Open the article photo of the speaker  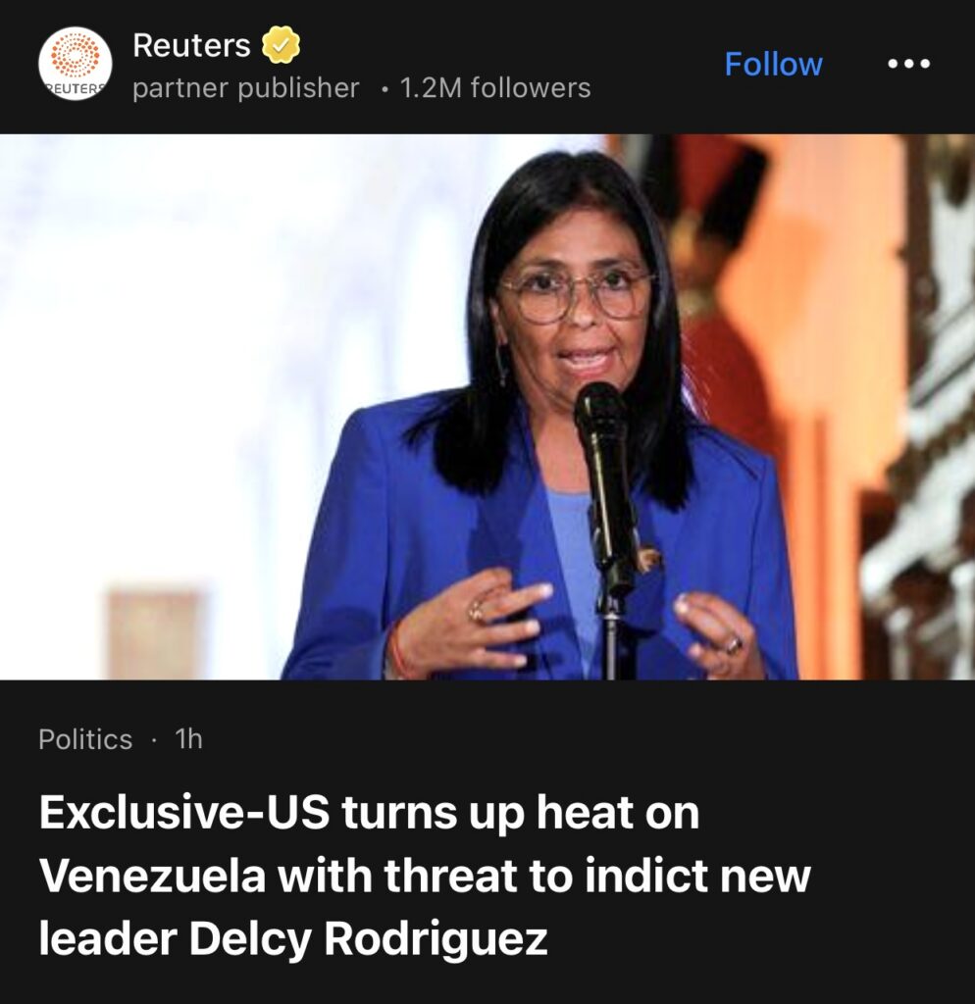(487, 407)
